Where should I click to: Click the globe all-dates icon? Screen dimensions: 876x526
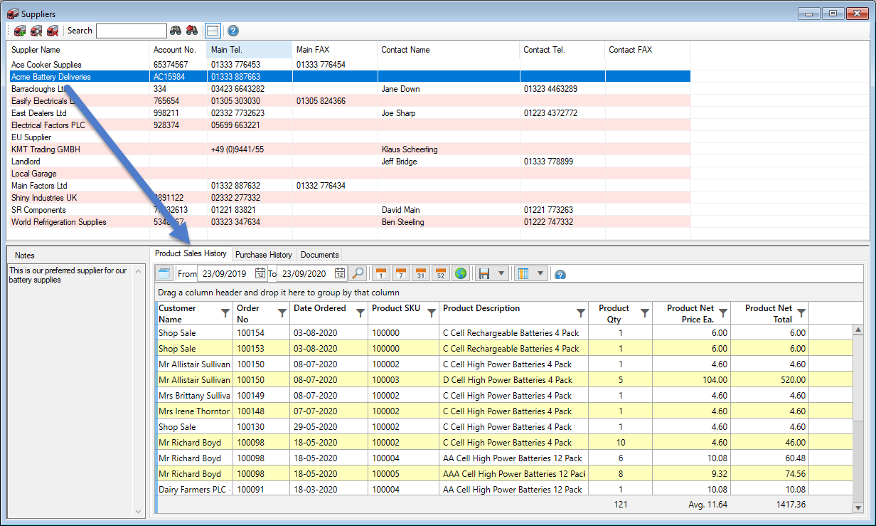point(460,274)
